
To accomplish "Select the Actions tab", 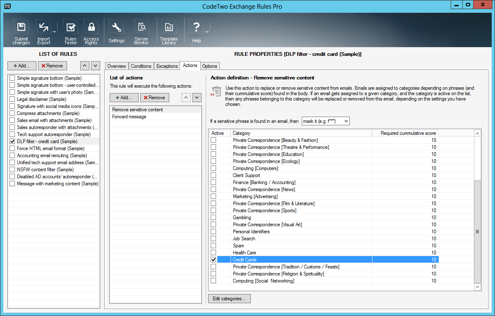I will [190, 65].
